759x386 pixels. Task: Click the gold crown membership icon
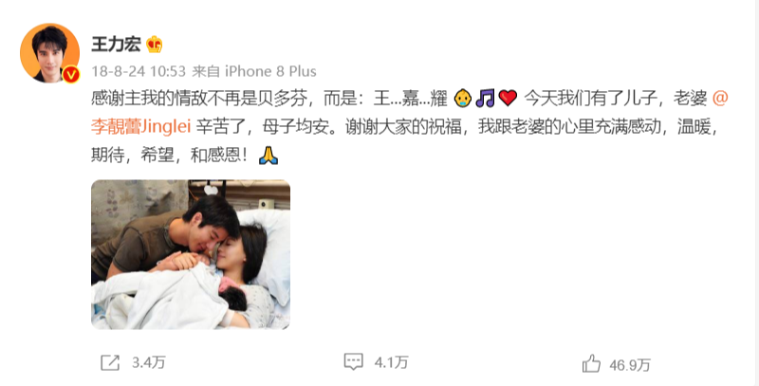(x=155, y=45)
